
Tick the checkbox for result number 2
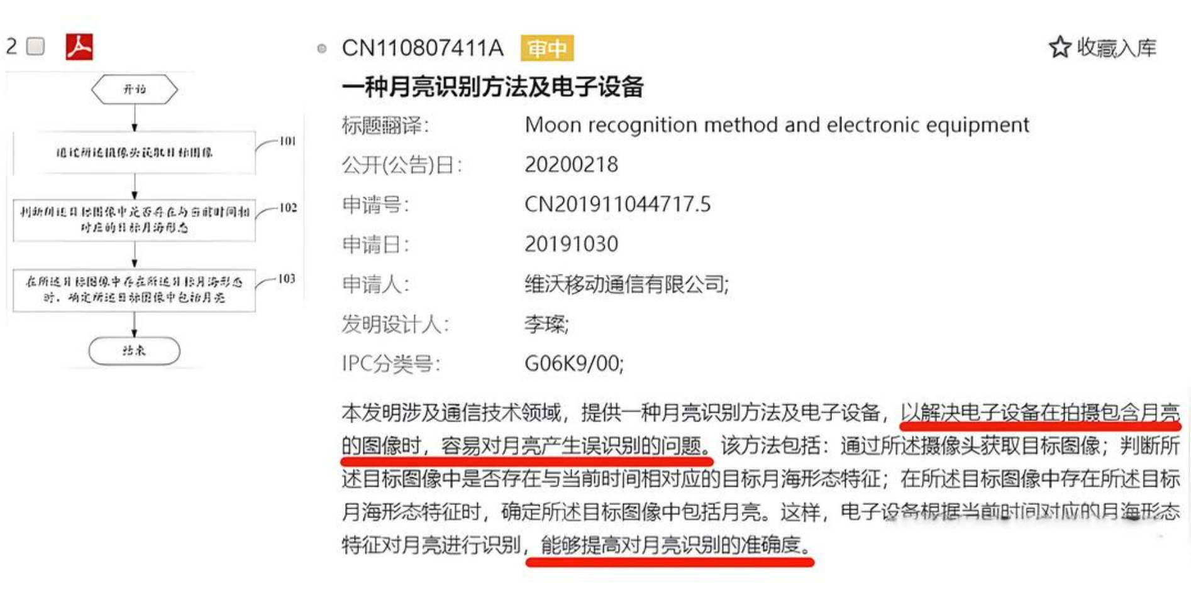[35, 46]
